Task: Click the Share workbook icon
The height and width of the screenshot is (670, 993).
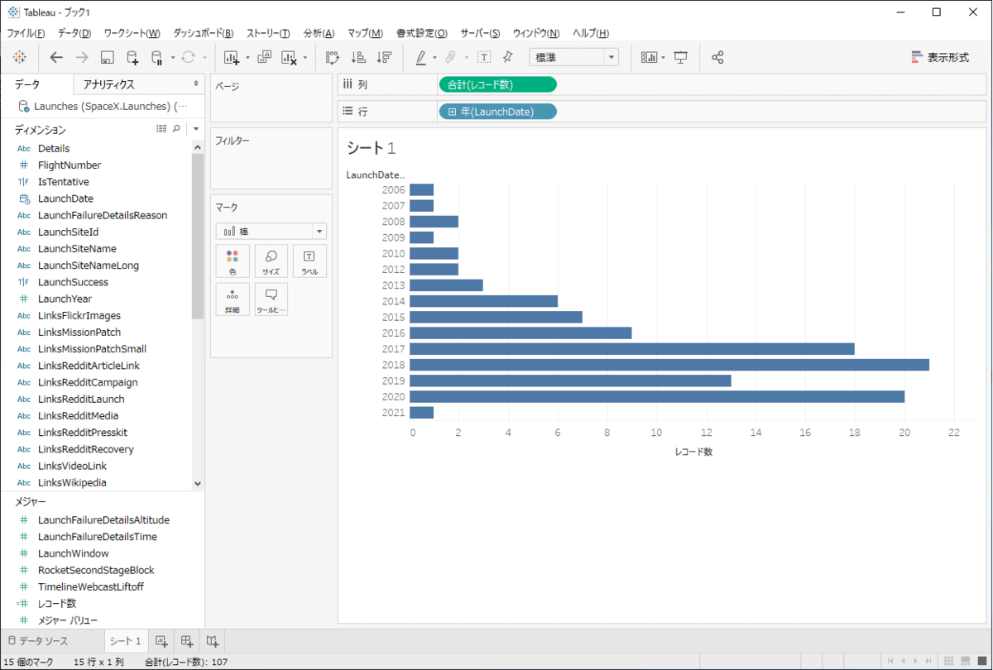Action: coord(717,57)
